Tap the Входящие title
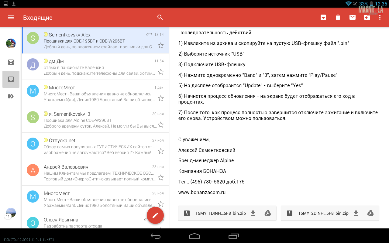The width and height of the screenshot is (389, 243). (x=38, y=18)
